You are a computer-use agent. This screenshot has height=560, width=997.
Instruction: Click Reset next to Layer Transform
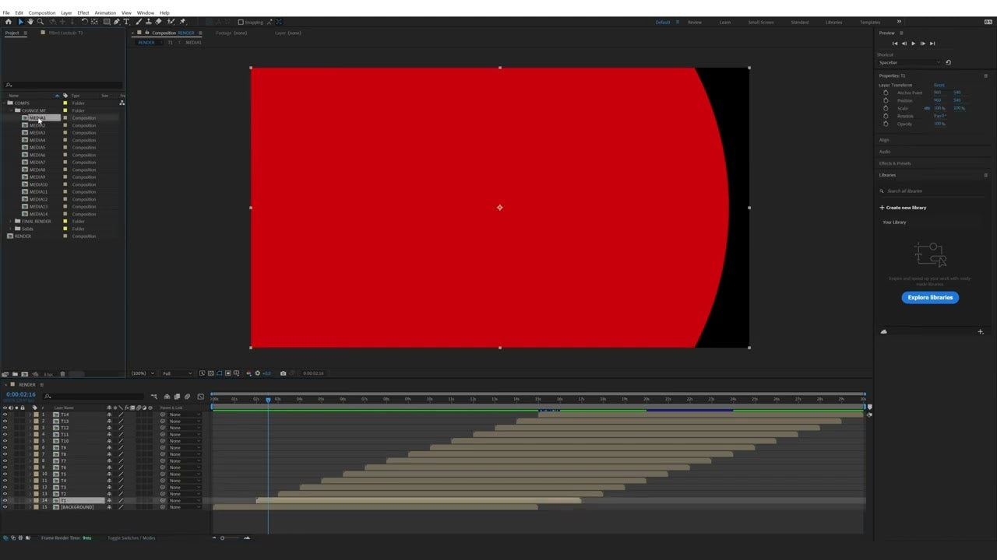coord(939,85)
